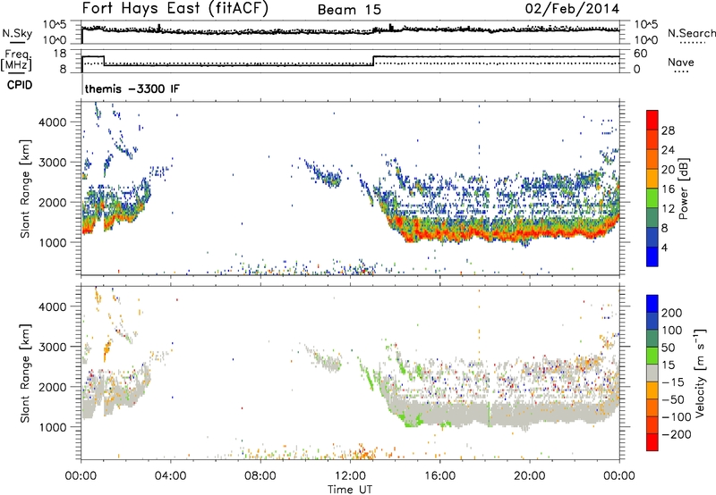Screen dimensions: 716x495
Task: Click the "12:00" time axis tick
Action: pyautogui.click(x=350, y=476)
